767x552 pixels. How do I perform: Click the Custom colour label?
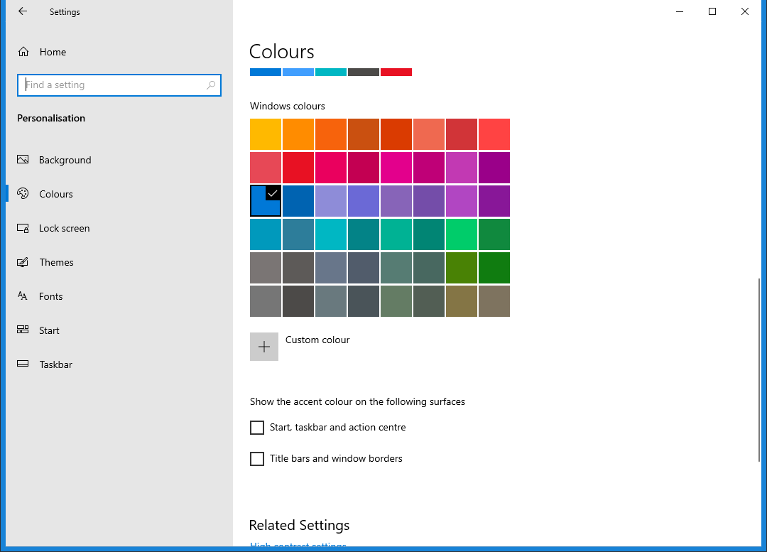point(317,340)
